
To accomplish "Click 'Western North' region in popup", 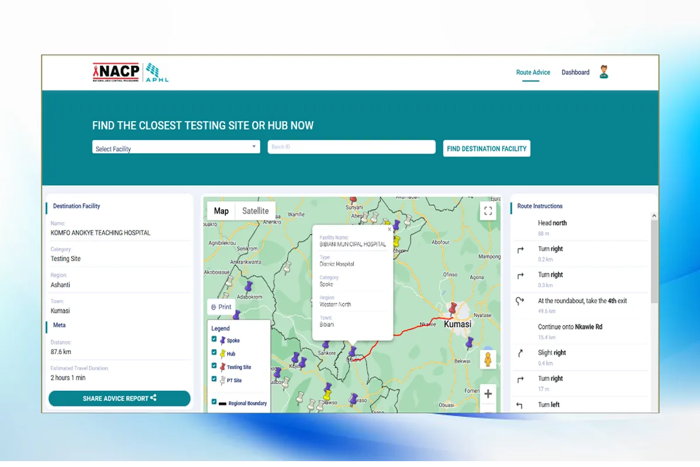I will (x=335, y=305).
